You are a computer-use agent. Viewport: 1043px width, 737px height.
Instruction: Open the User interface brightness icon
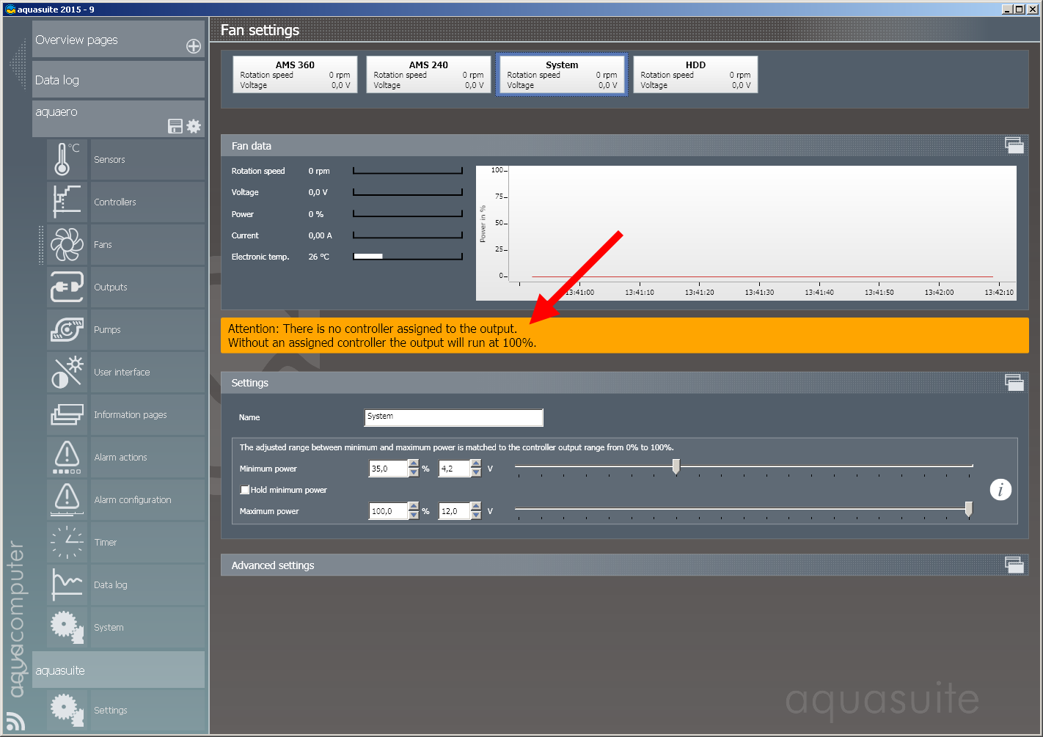click(x=67, y=372)
